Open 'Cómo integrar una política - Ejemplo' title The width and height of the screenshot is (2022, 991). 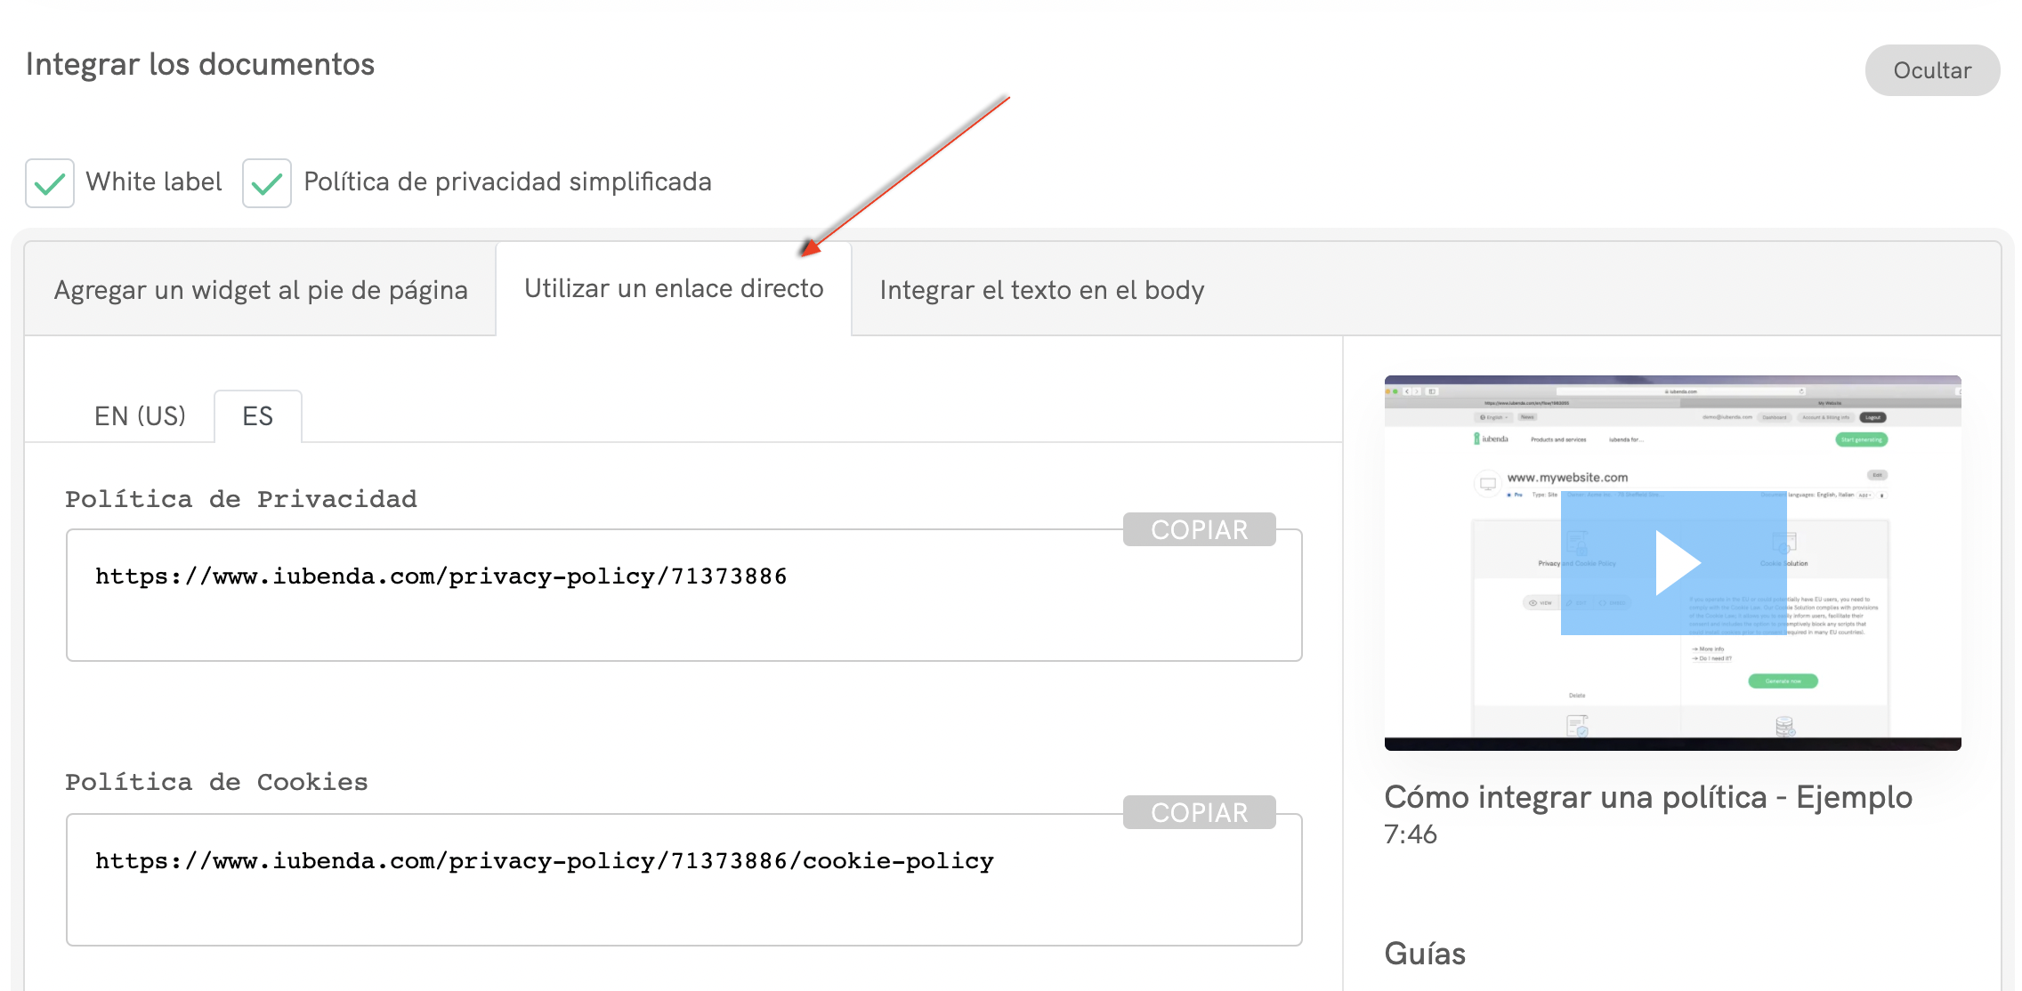[1648, 797]
